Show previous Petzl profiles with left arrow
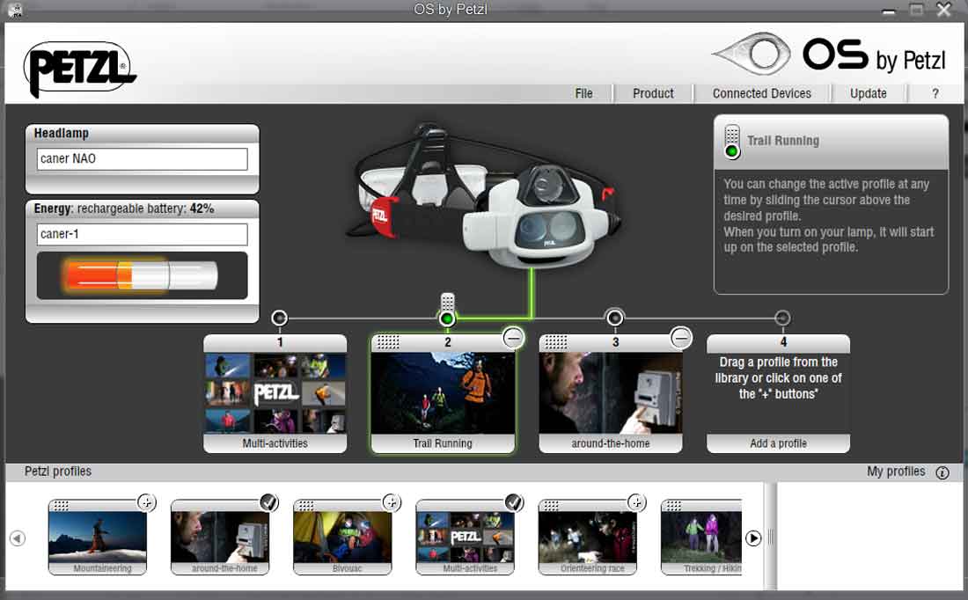 pos(18,538)
